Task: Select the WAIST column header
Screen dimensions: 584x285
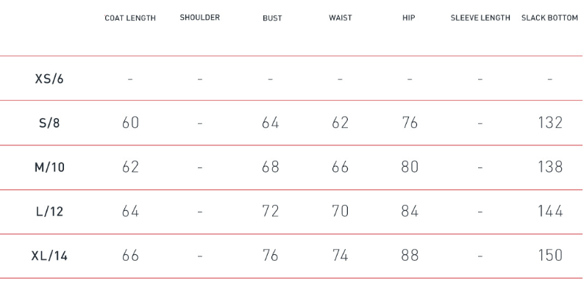Action: [x=340, y=18]
